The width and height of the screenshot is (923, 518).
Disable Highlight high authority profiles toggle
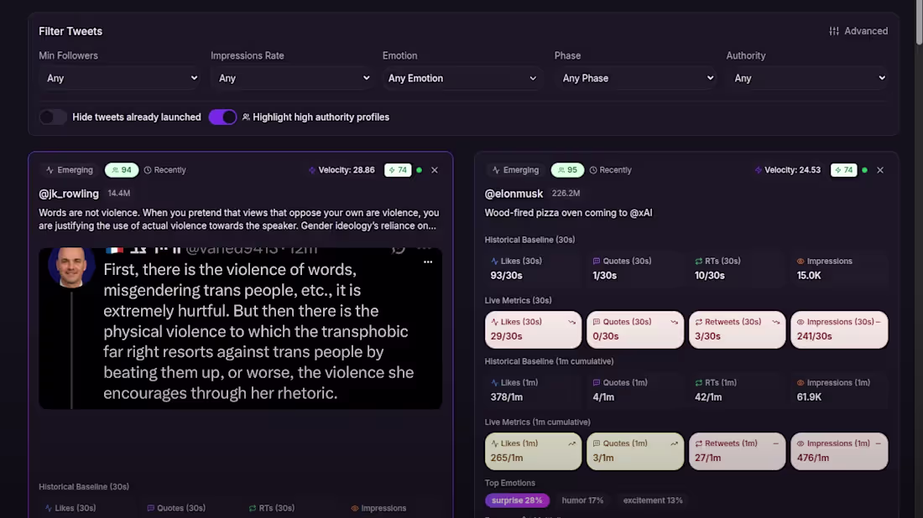pos(222,117)
